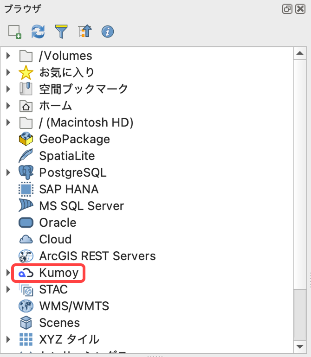
Task: Click the Collapse All tree icon
Action: [x=85, y=31]
